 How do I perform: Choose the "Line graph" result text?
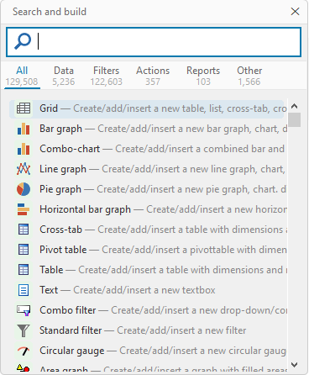63,169
